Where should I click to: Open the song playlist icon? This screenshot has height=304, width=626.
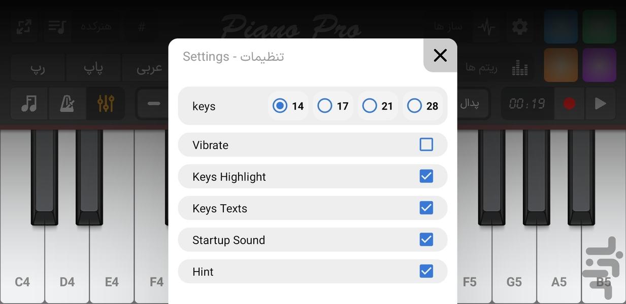tap(57, 26)
